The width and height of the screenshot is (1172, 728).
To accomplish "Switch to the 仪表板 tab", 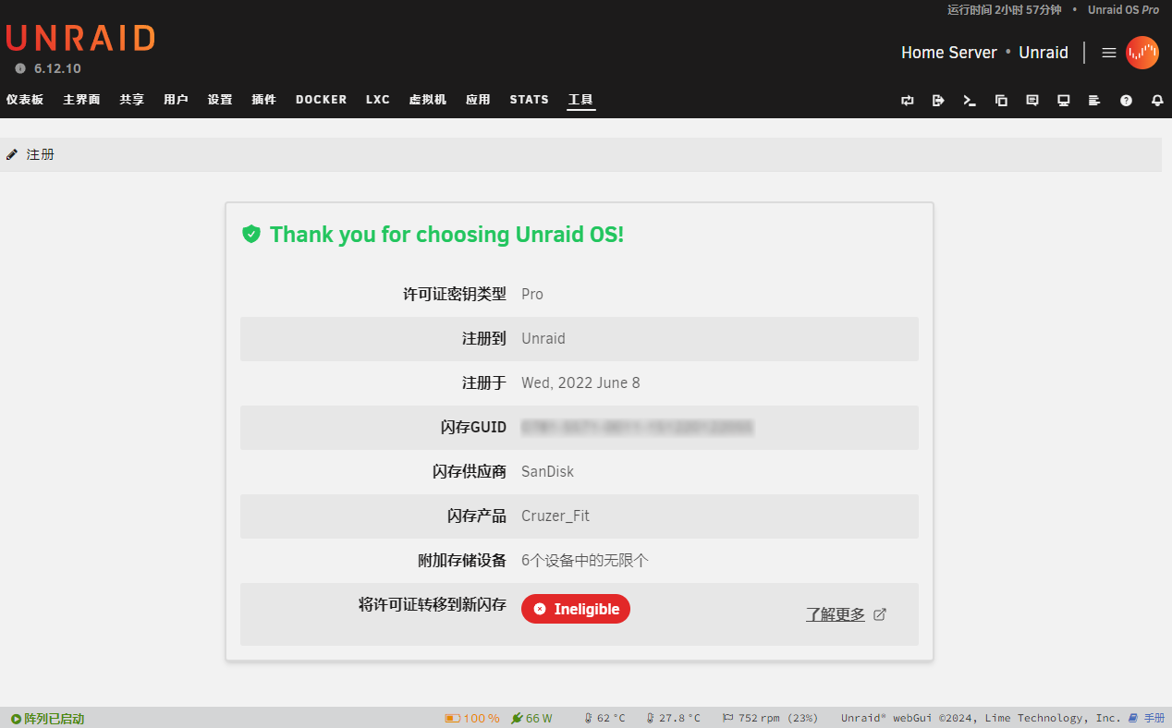I will point(24,99).
